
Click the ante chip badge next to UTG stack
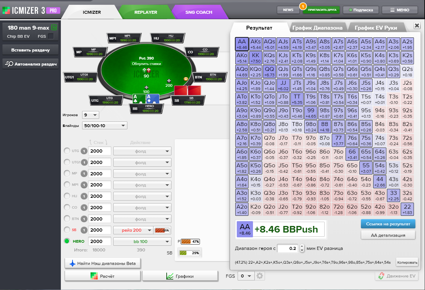84,151
